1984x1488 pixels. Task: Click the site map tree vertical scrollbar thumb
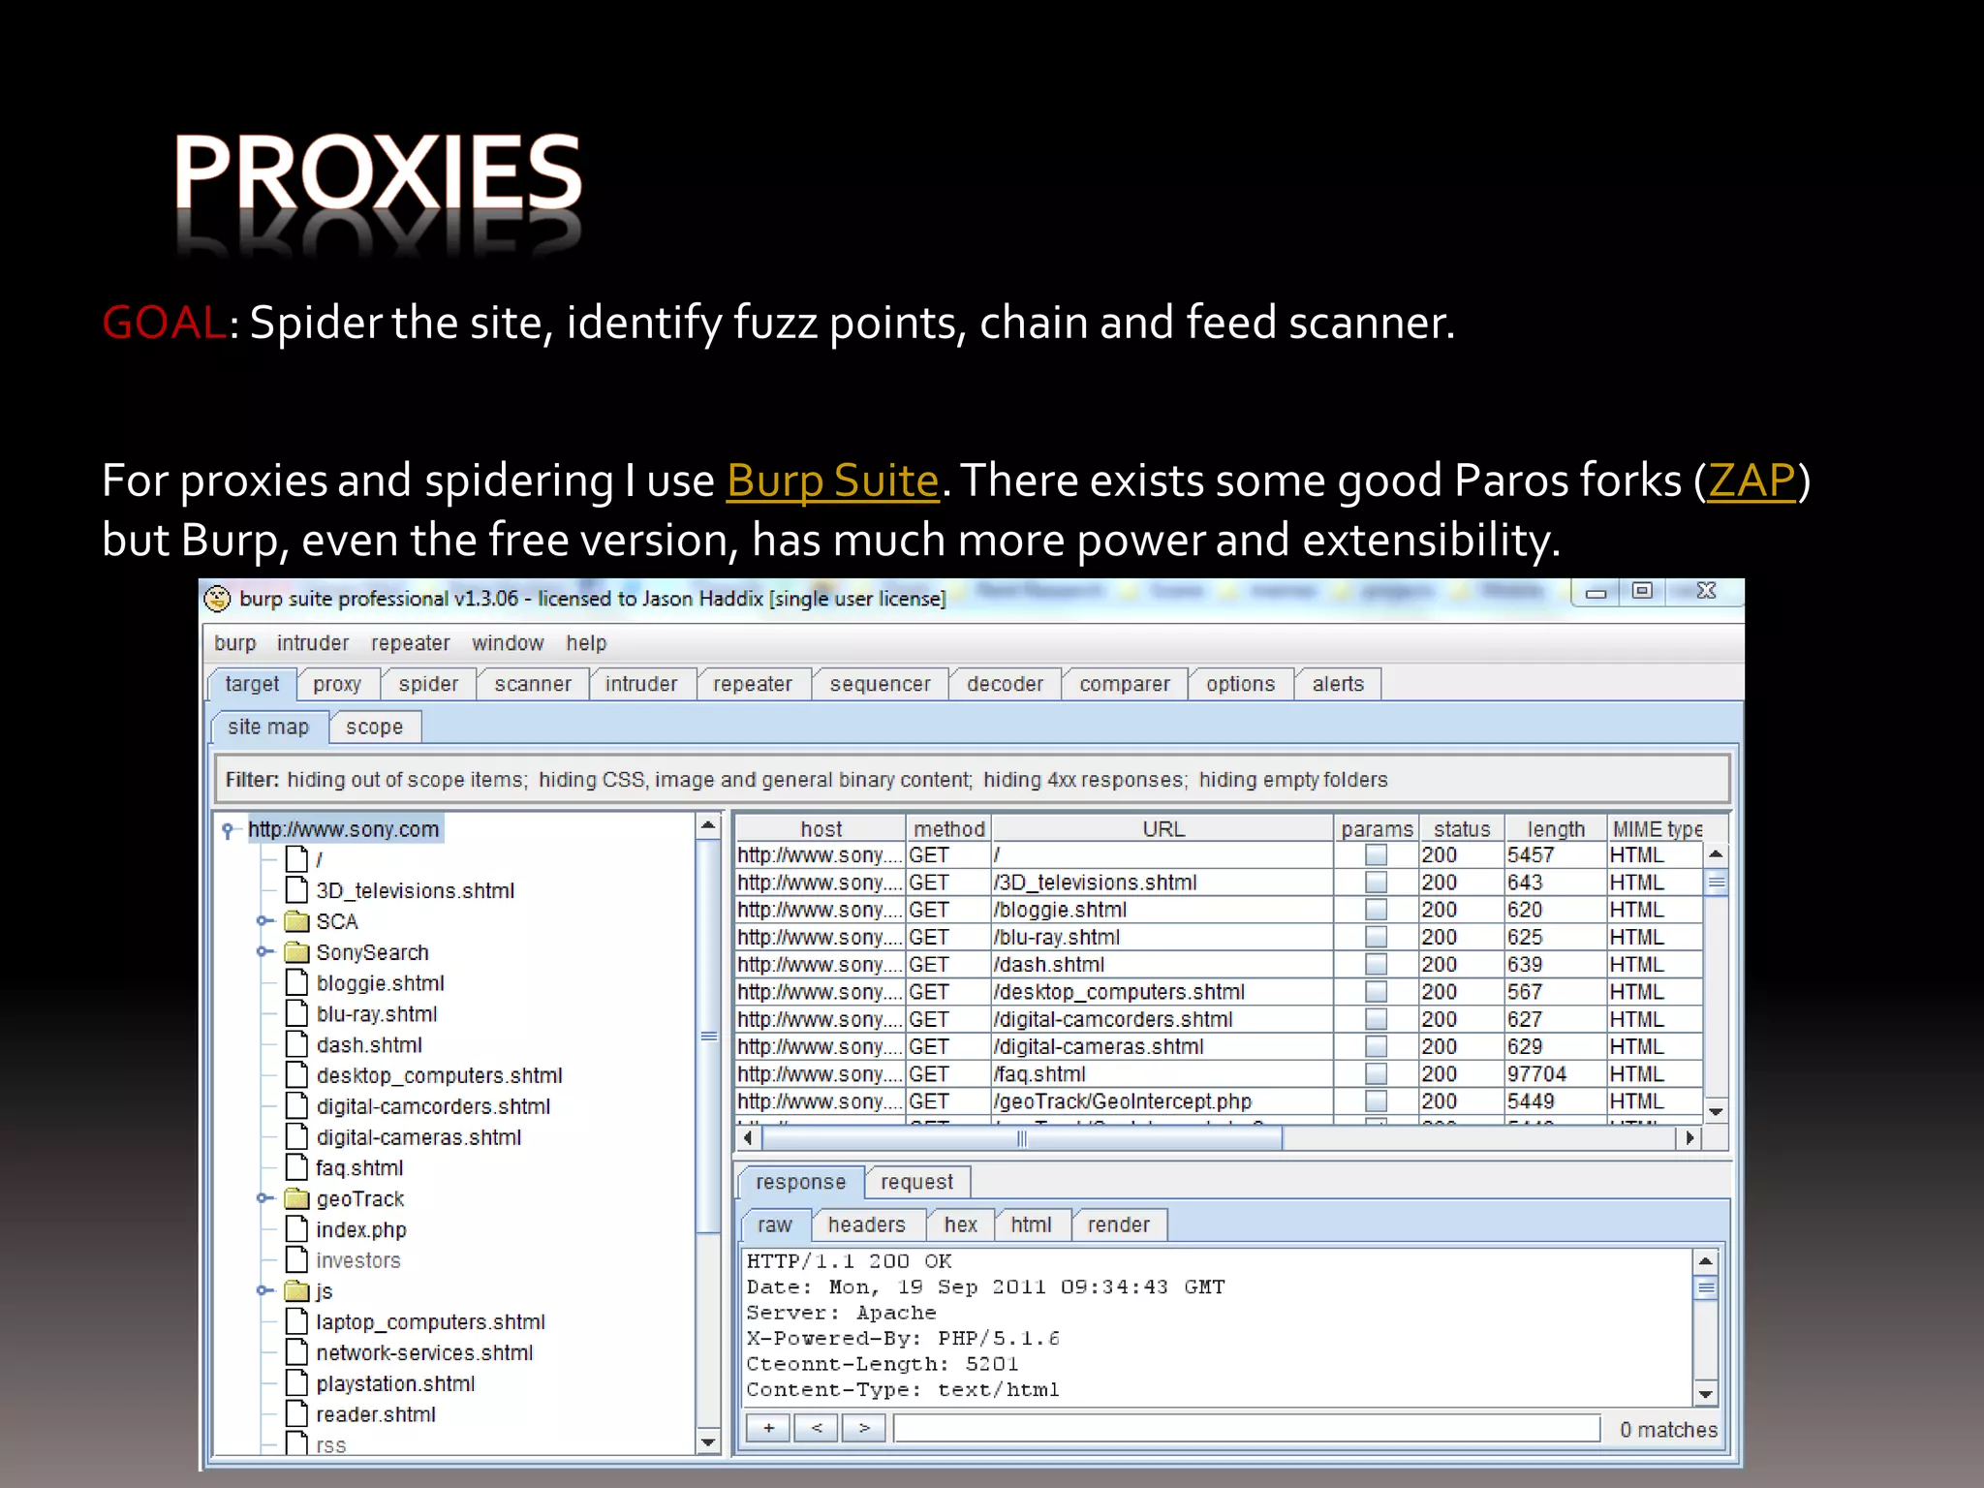pyautogui.click(x=709, y=1037)
